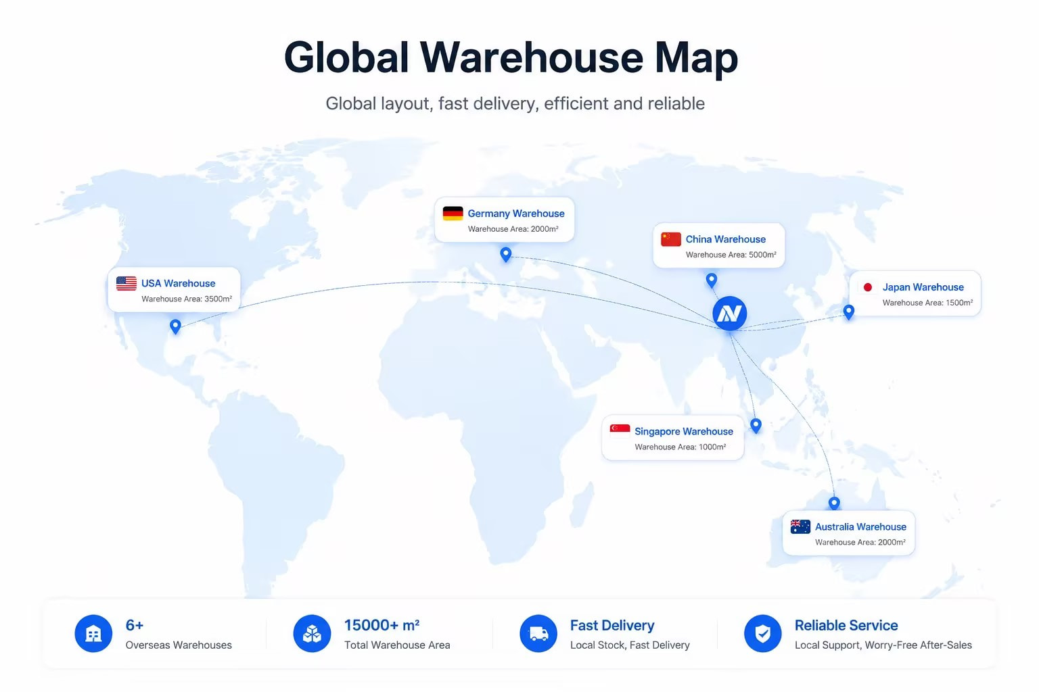The width and height of the screenshot is (1039, 692).
Task: Click the Japan flag icon
Action: click(868, 287)
